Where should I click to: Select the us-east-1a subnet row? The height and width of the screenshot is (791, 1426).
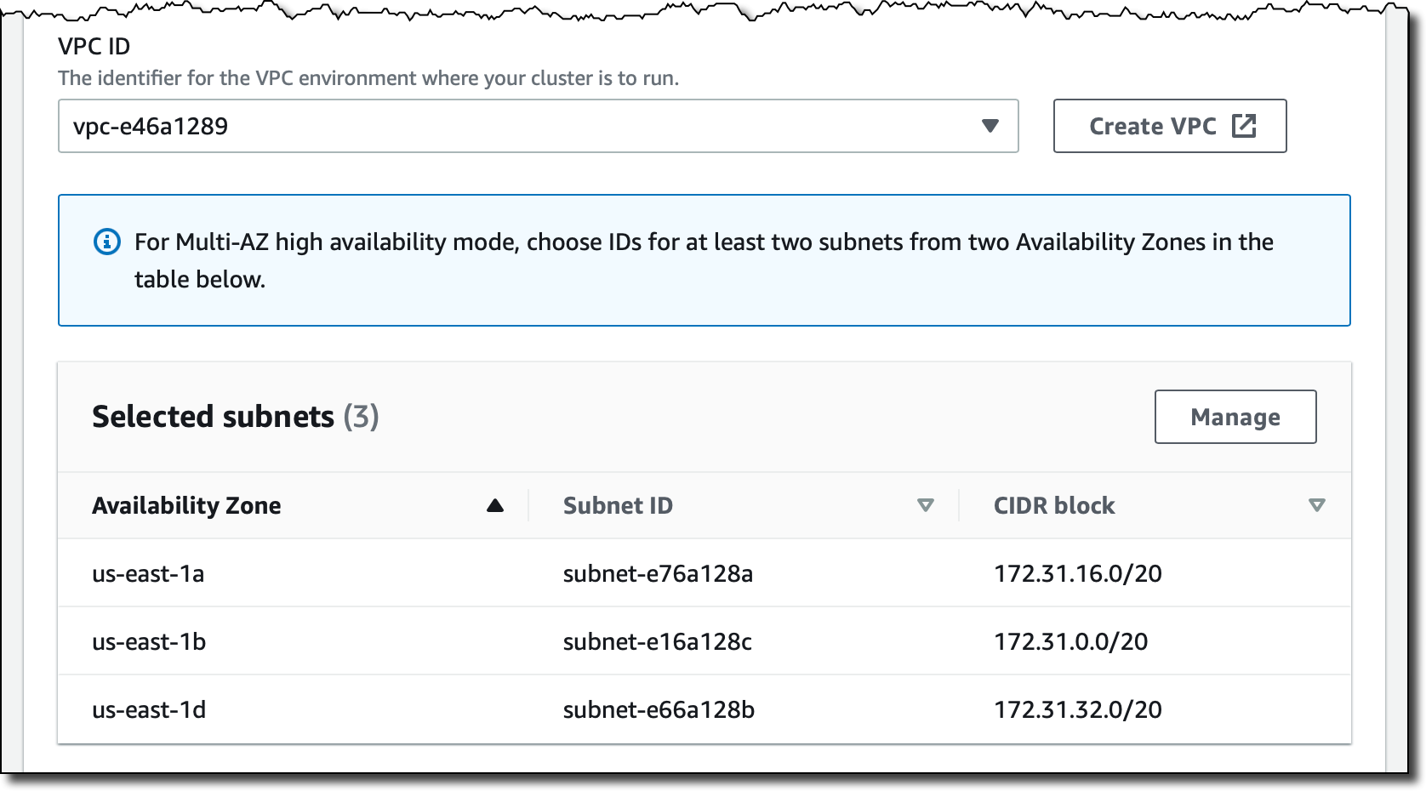point(704,573)
